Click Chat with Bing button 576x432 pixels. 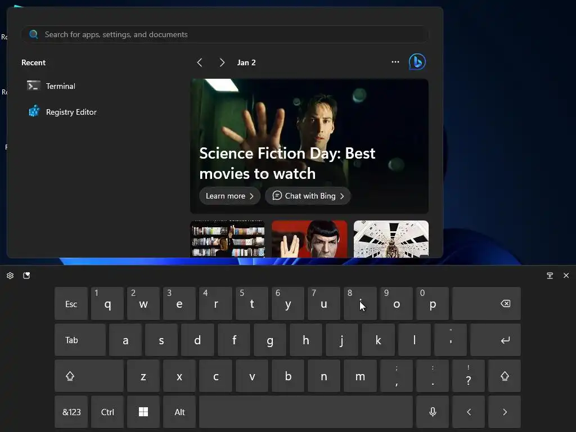coord(308,196)
